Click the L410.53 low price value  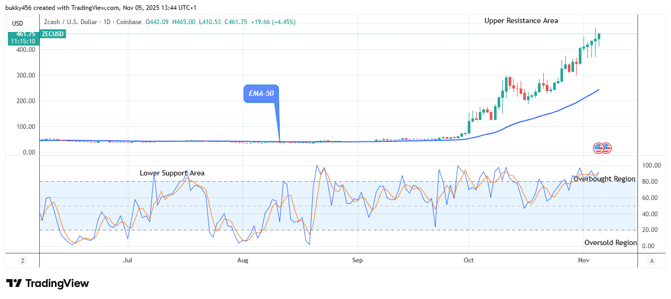(210, 22)
